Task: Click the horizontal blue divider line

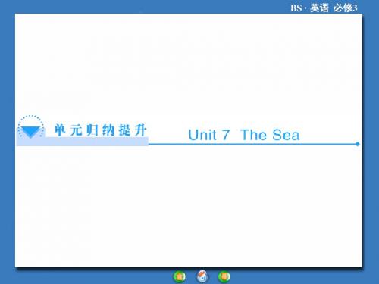Action: 252,144
